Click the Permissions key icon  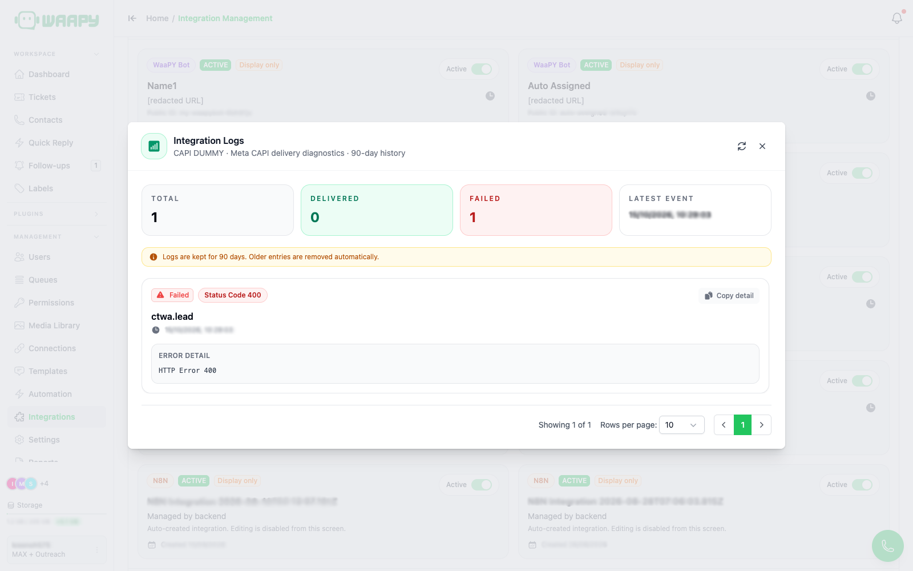pos(19,303)
